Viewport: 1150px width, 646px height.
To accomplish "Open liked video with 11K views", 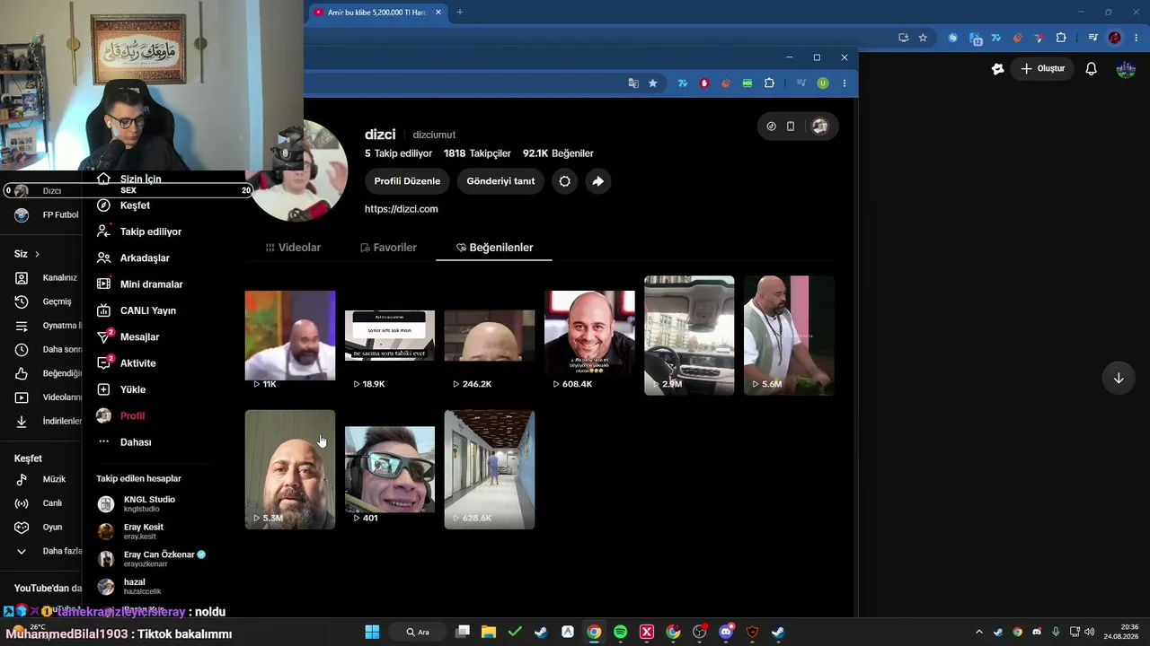I will pos(290,336).
